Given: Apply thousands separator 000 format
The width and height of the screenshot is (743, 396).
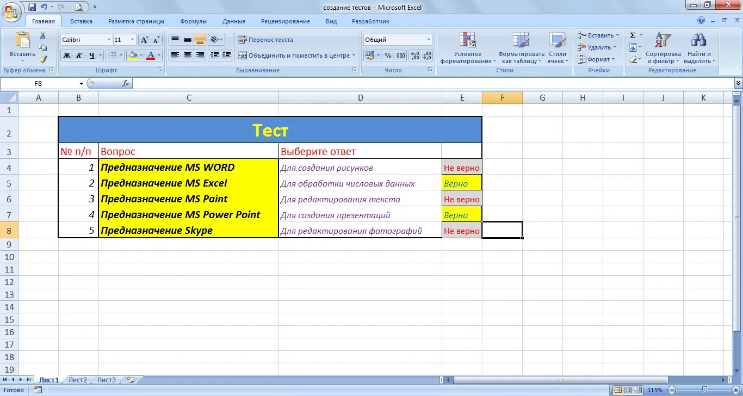Looking at the screenshot, I should [x=401, y=55].
